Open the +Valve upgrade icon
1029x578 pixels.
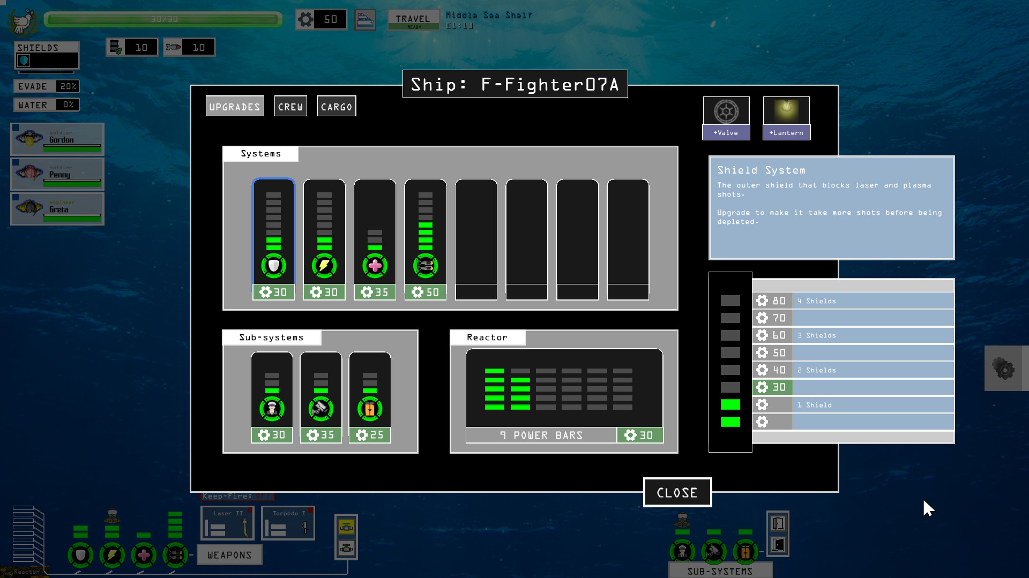pyautogui.click(x=726, y=112)
